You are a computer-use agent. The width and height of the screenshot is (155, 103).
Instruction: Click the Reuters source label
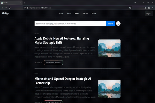37,34
